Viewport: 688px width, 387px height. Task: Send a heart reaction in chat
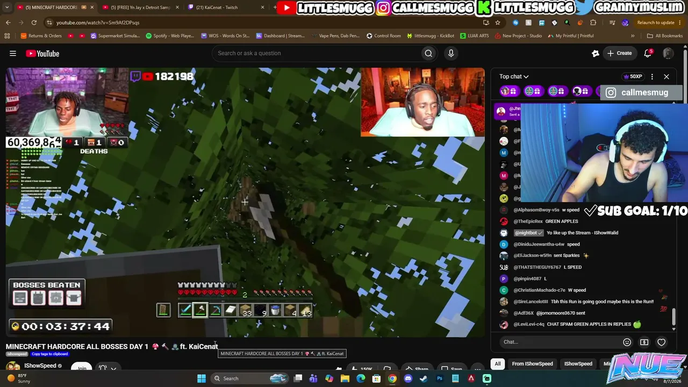662,342
